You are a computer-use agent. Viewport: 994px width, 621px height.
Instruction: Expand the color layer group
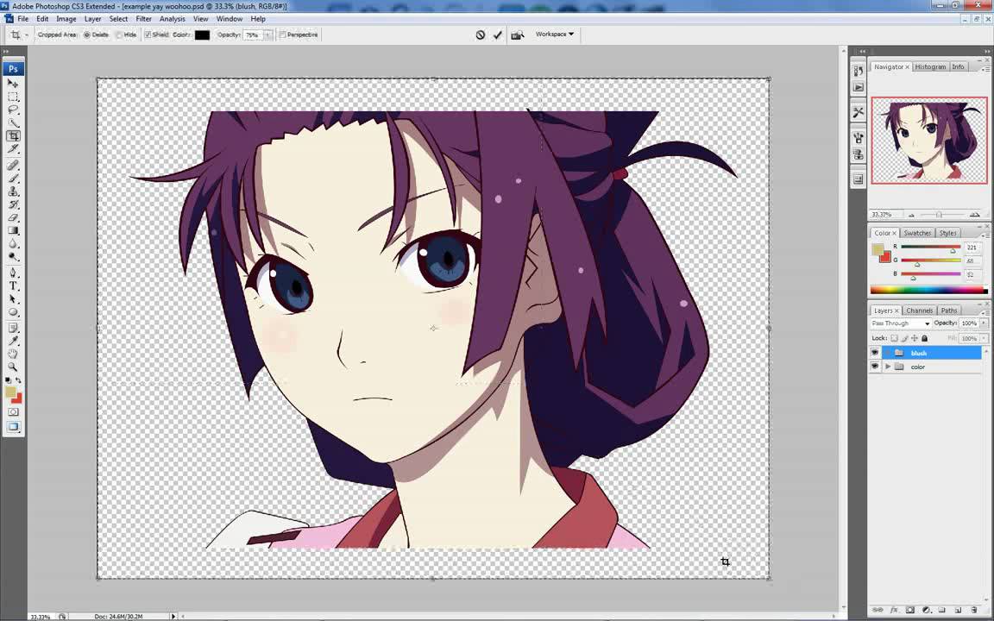click(888, 367)
